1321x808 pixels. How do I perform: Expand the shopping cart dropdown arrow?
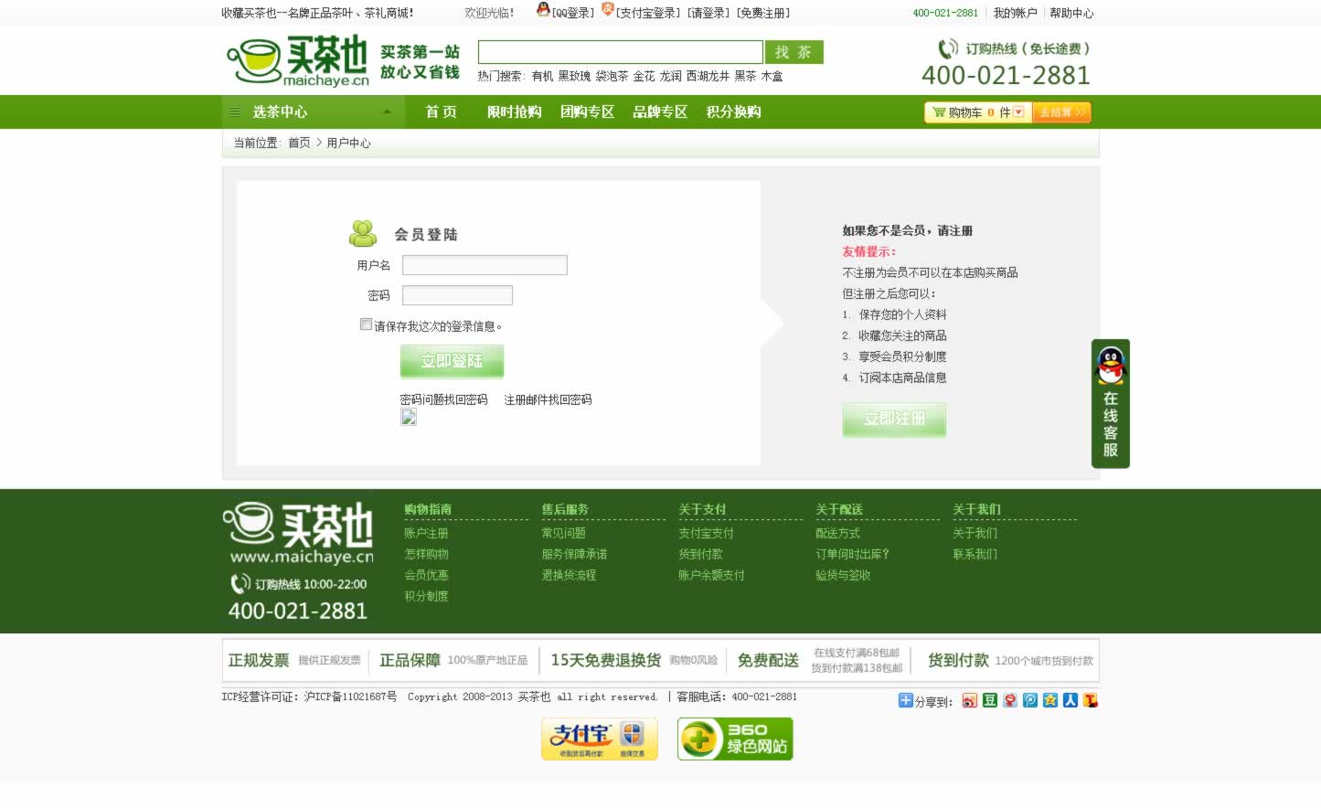[x=1018, y=112]
